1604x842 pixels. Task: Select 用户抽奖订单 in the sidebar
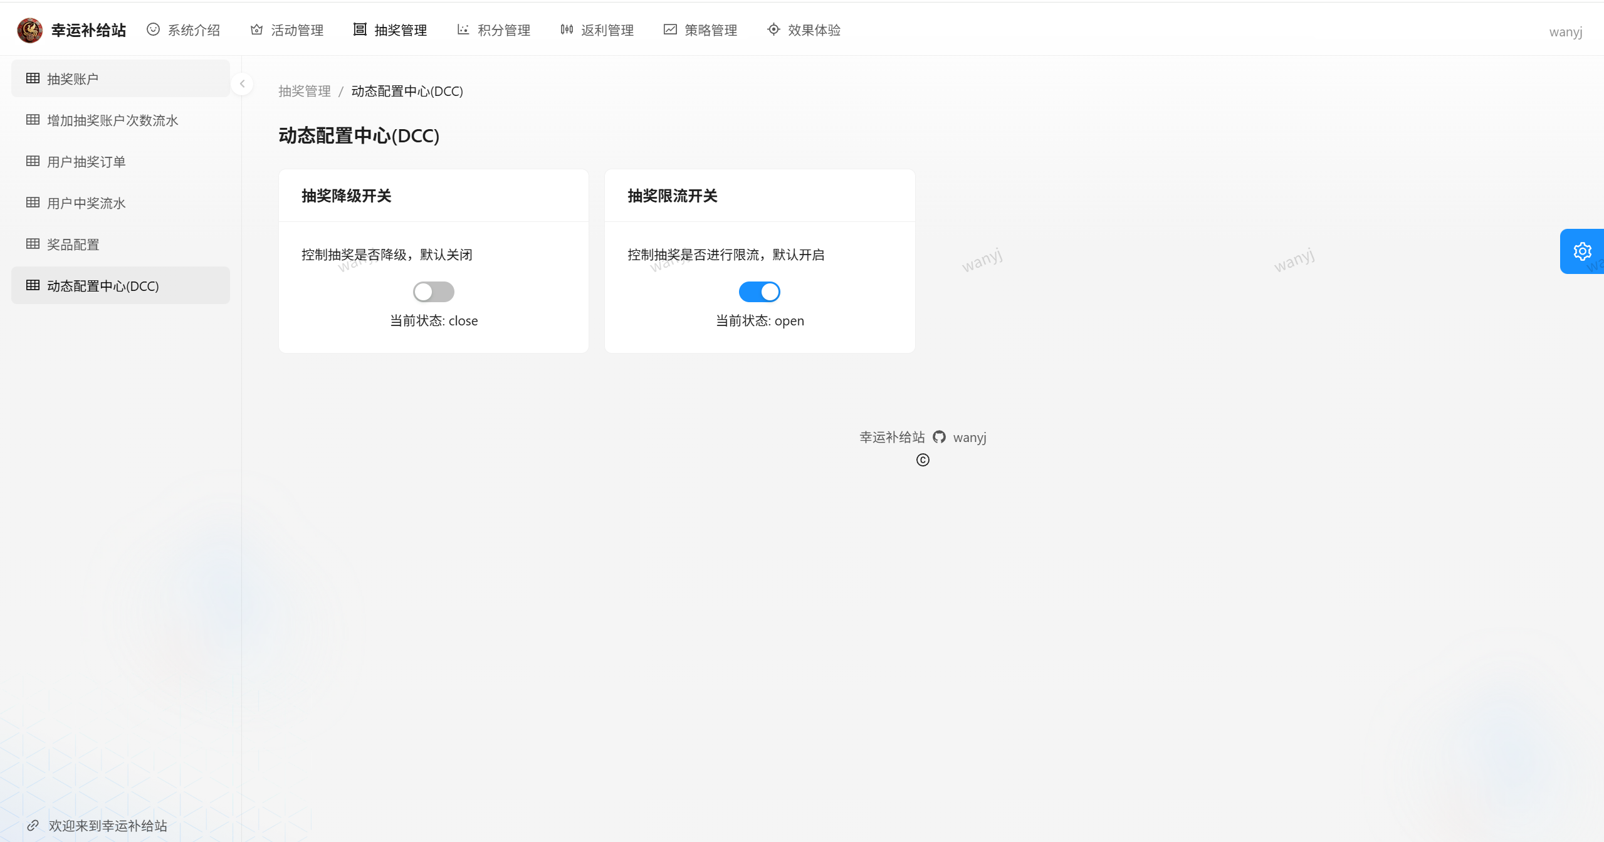coord(86,162)
